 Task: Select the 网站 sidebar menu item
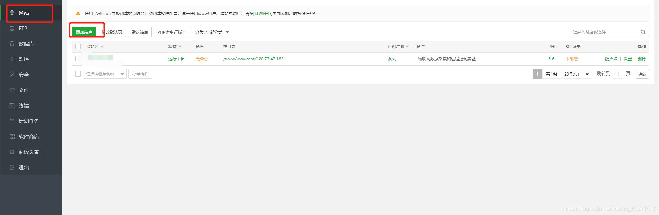[31, 13]
